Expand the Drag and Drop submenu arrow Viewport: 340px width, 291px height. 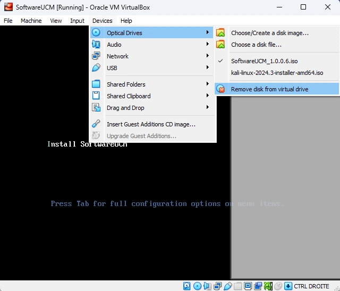coord(208,107)
